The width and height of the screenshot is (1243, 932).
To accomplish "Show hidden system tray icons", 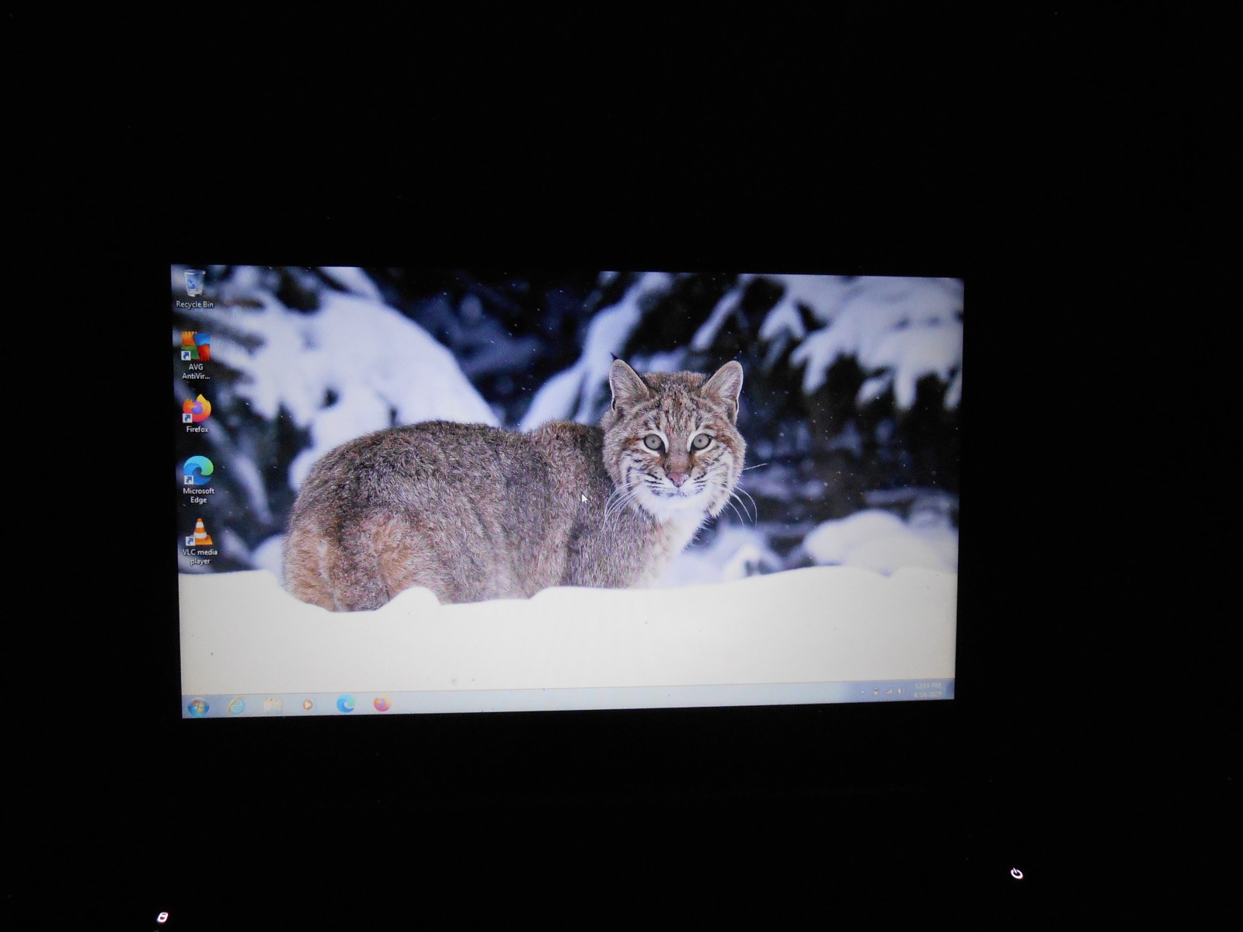I will point(862,692).
